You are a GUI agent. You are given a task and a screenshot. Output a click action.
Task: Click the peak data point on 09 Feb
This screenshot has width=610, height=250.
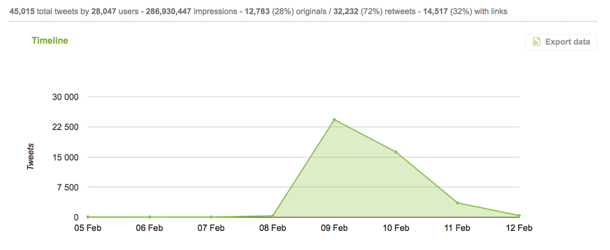coord(334,120)
